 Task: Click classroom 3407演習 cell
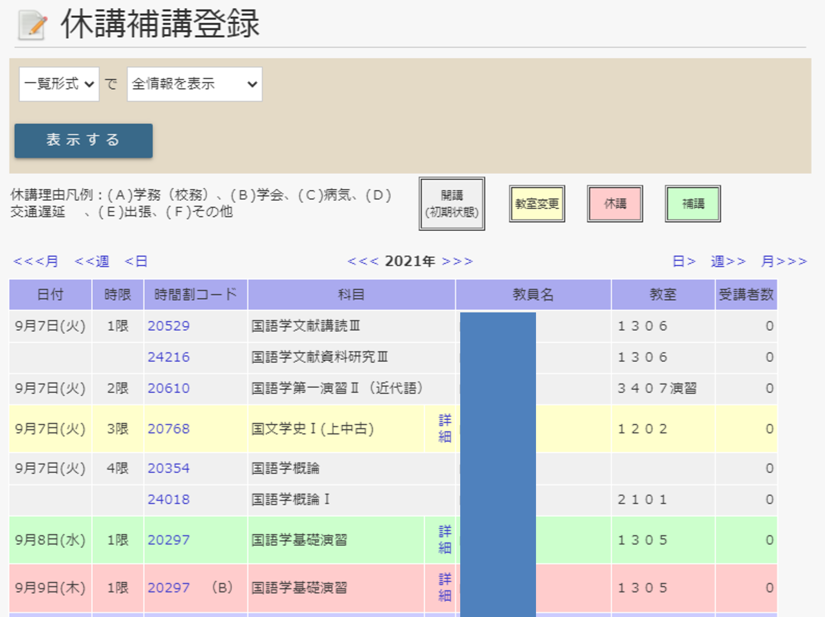tap(663, 388)
